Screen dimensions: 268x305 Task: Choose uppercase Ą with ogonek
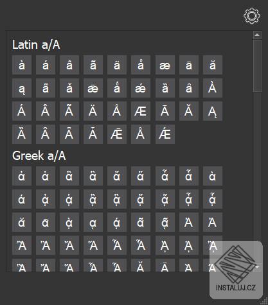pos(213,111)
